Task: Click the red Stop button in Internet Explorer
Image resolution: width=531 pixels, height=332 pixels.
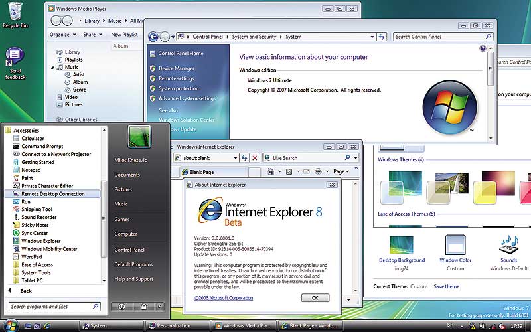Action: click(x=255, y=158)
